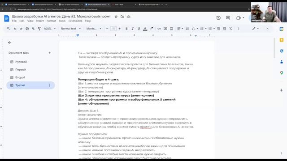Toggle bold formatting
287x161 pixels.
click(x=126, y=29)
